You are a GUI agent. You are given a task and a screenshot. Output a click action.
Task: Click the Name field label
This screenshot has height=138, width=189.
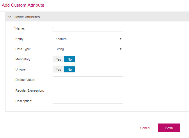(20, 28)
